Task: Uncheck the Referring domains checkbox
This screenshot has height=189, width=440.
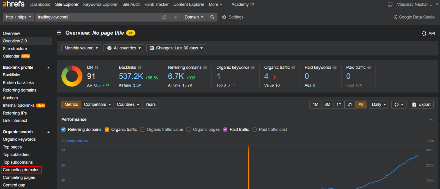Action: (64, 129)
